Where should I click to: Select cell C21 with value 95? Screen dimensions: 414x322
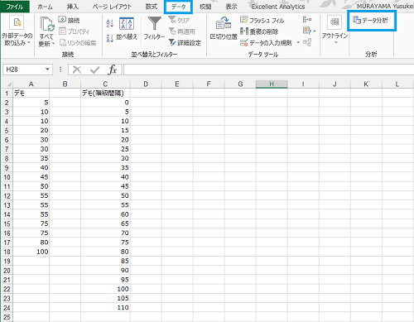point(105,280)
